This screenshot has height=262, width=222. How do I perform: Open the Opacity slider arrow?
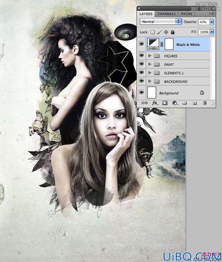coord(212,22)
